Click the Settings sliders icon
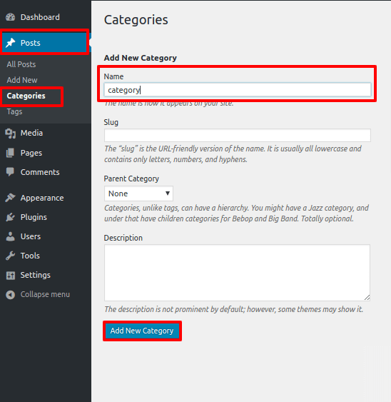The height and width of the screenshot is (402, 391). pos(11,276)
